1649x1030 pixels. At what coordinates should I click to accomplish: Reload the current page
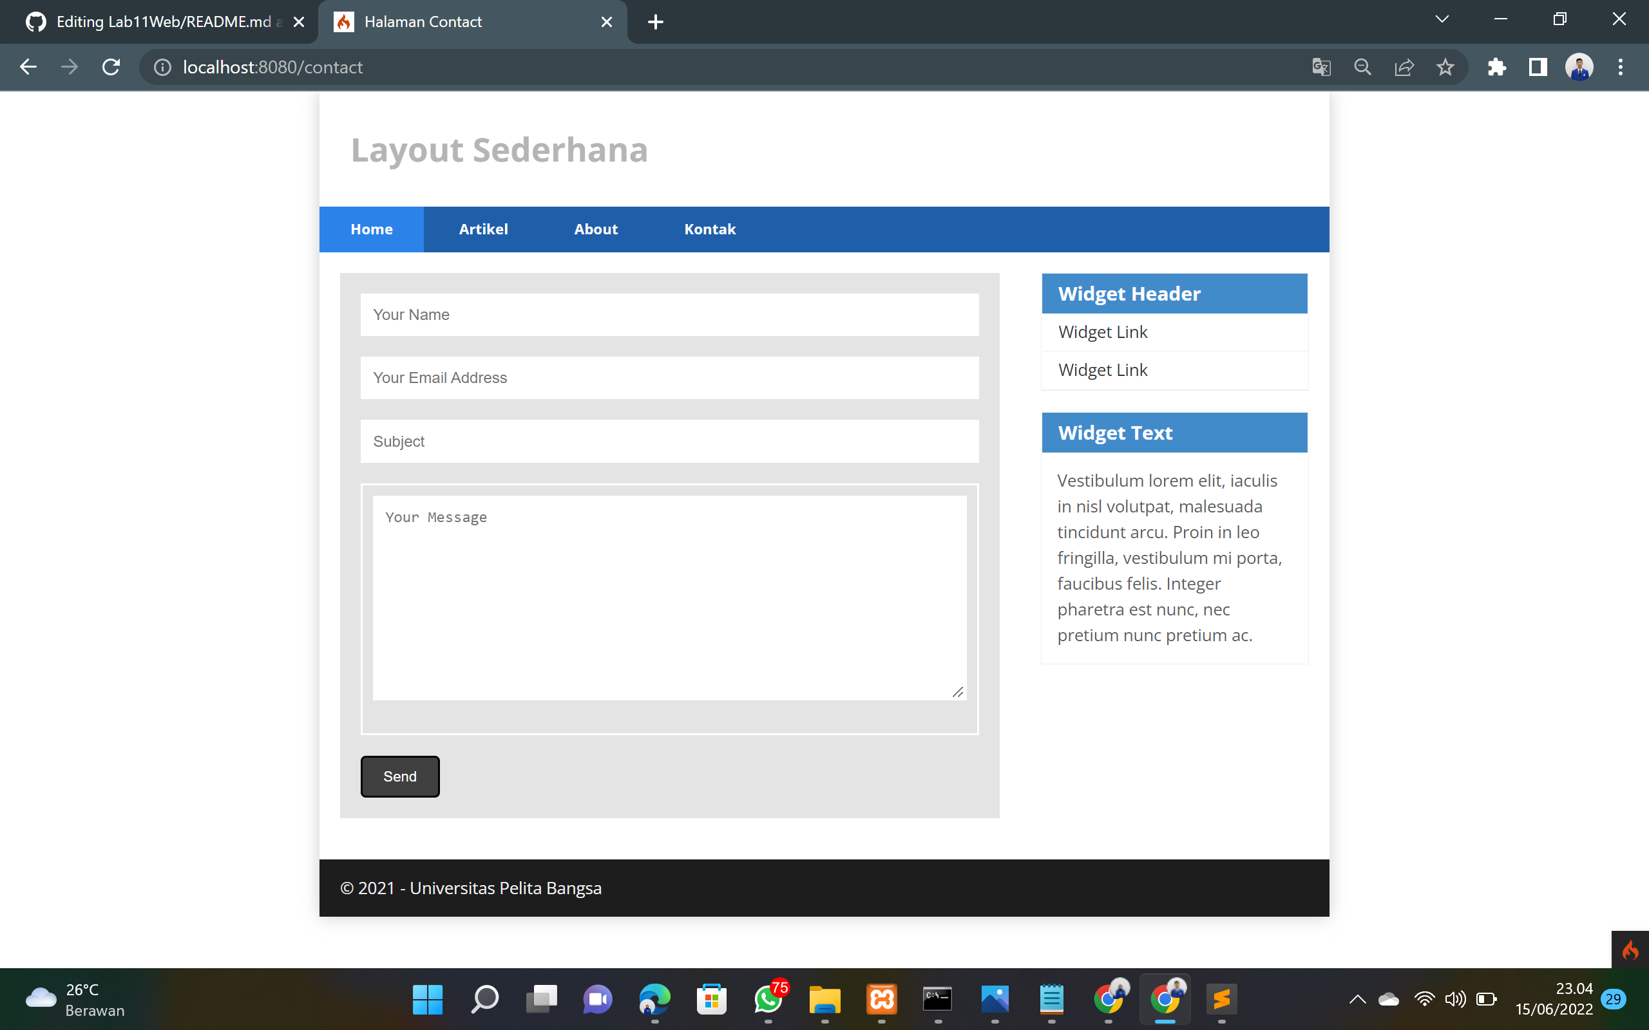(110, 67)
